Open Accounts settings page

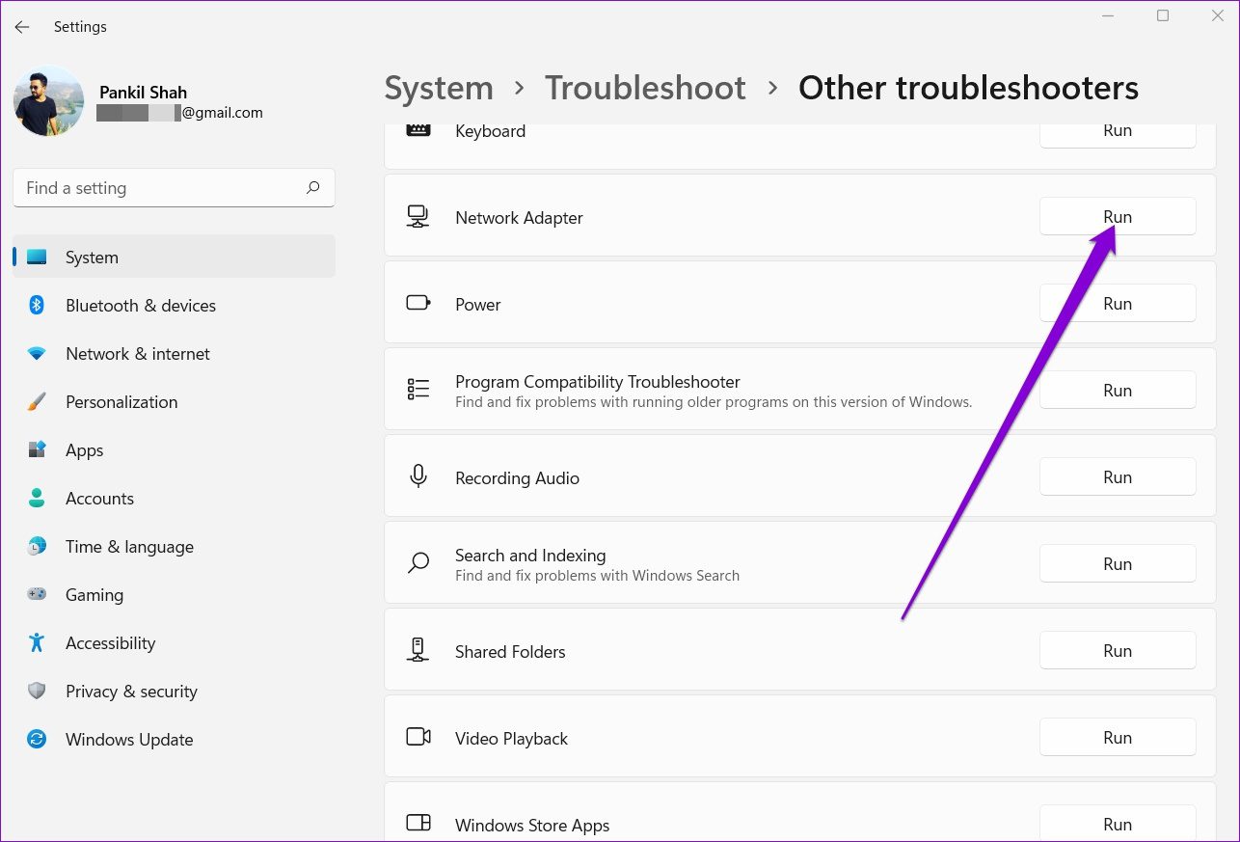[x=174, y=499]
